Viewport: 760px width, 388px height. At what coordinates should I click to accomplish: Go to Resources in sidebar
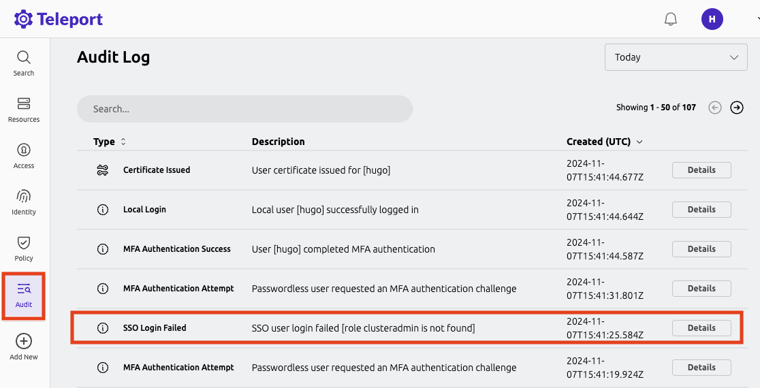(x=24, y=109)
